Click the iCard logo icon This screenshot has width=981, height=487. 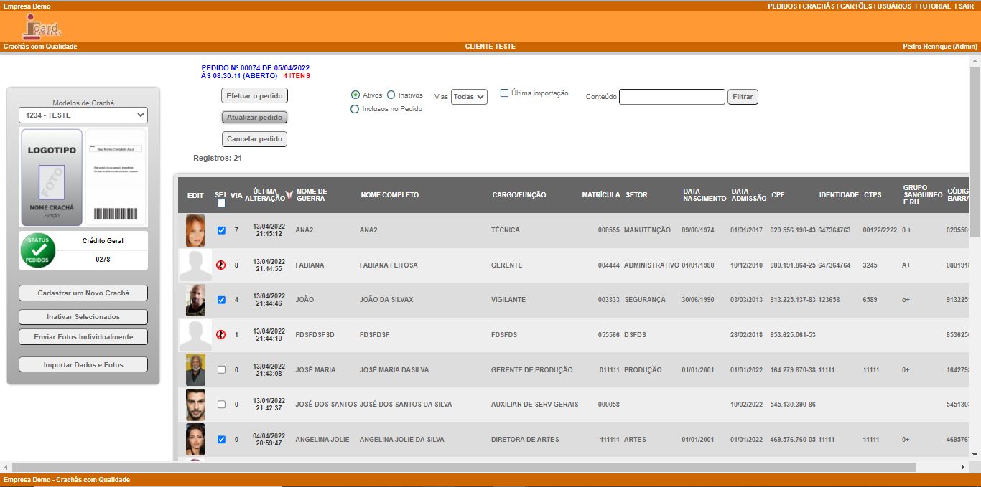click(42, 27)
